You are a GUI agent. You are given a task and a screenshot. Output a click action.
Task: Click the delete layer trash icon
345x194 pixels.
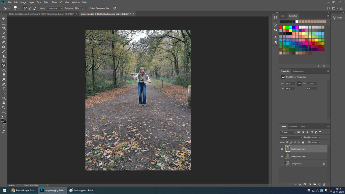tap(324, 184)
